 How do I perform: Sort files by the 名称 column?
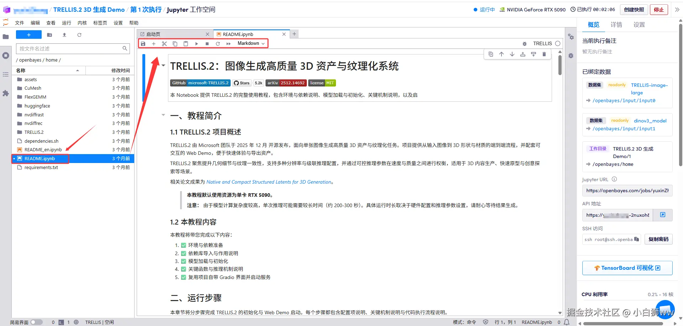(48, 70)
